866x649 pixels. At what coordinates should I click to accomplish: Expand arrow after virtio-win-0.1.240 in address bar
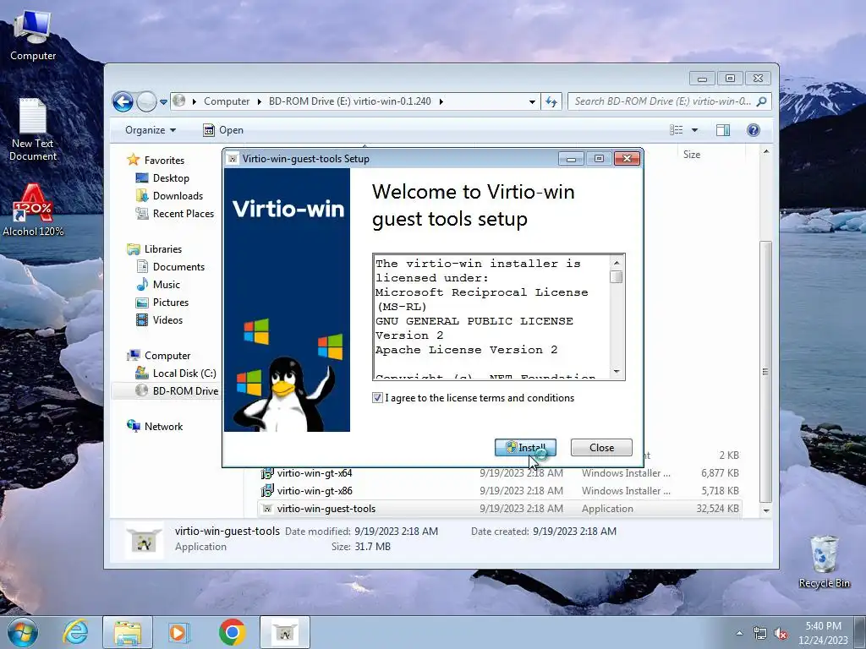click(x=441, y=101)
